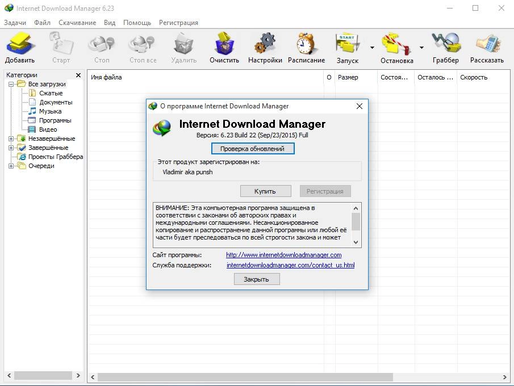
Task: Click the download list horizontal scrollbar thumb
Action: click(x=245, y=377)
